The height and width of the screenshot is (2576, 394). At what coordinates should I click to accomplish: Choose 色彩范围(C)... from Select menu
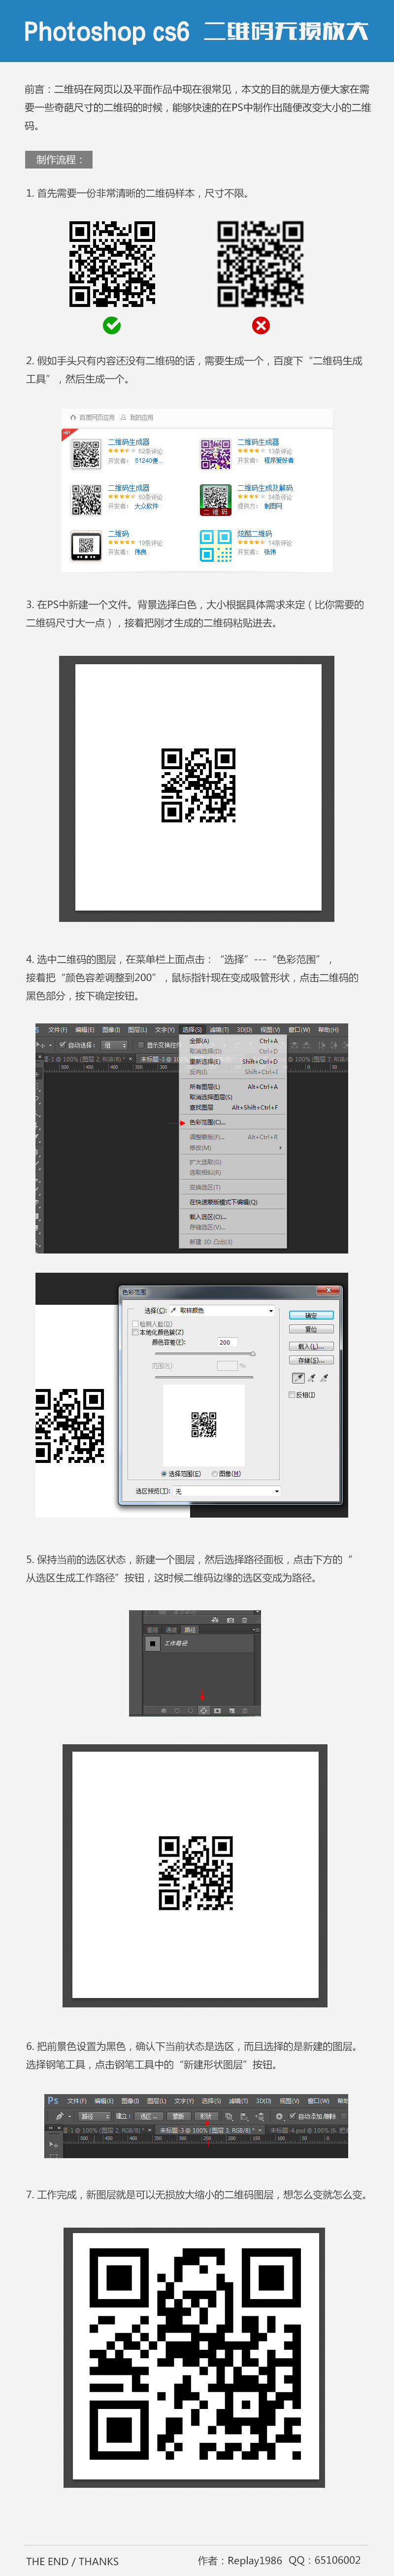point(208,1122)
